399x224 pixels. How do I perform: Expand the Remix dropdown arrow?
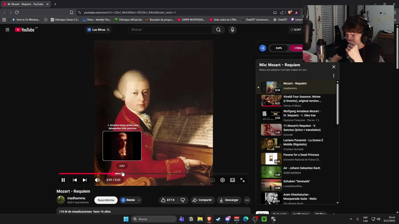click(139, 200)
